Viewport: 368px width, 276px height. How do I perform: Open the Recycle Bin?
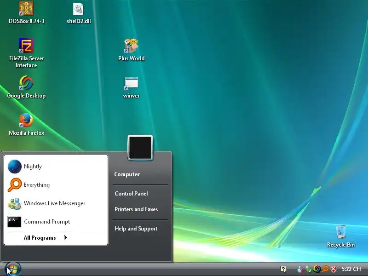click(341, 236)
